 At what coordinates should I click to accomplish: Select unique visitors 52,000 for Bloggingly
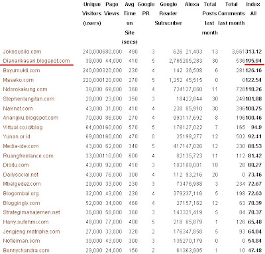94,203
